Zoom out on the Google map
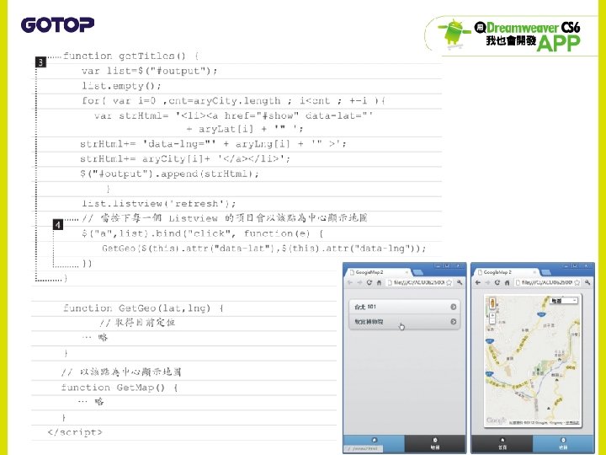 pyautogui.click(x=492, y=322)
